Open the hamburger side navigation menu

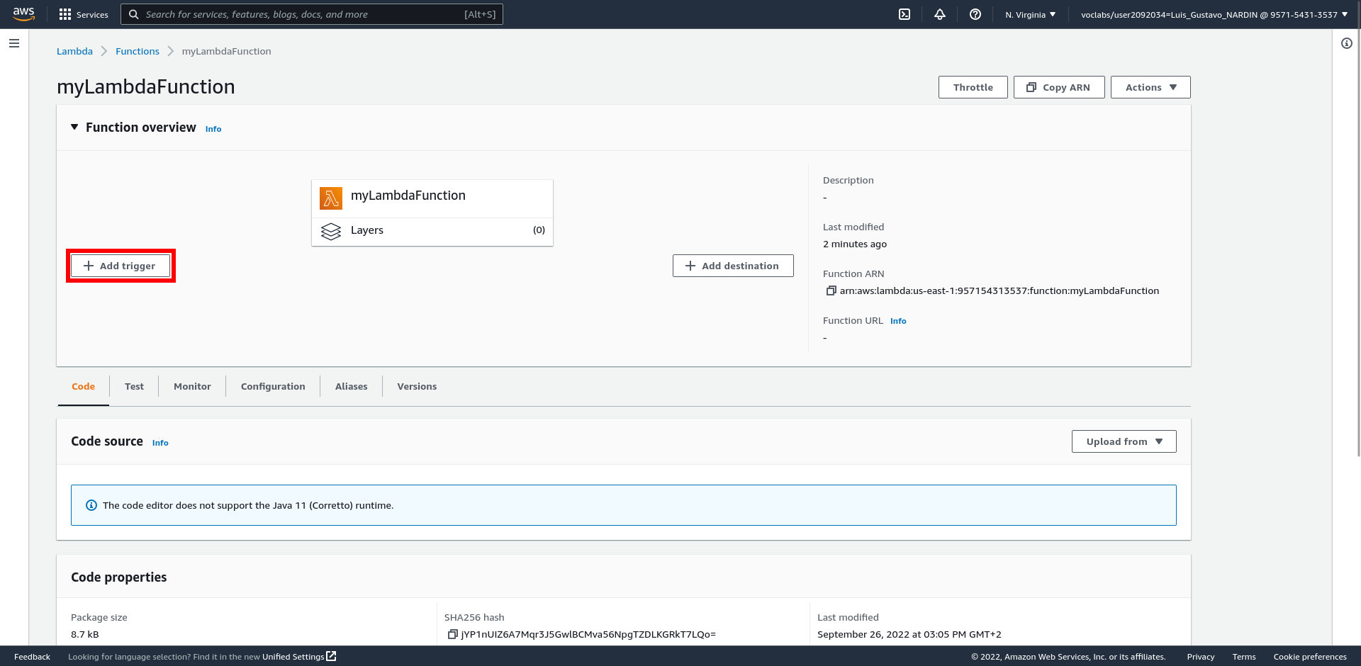click(14, 43)
